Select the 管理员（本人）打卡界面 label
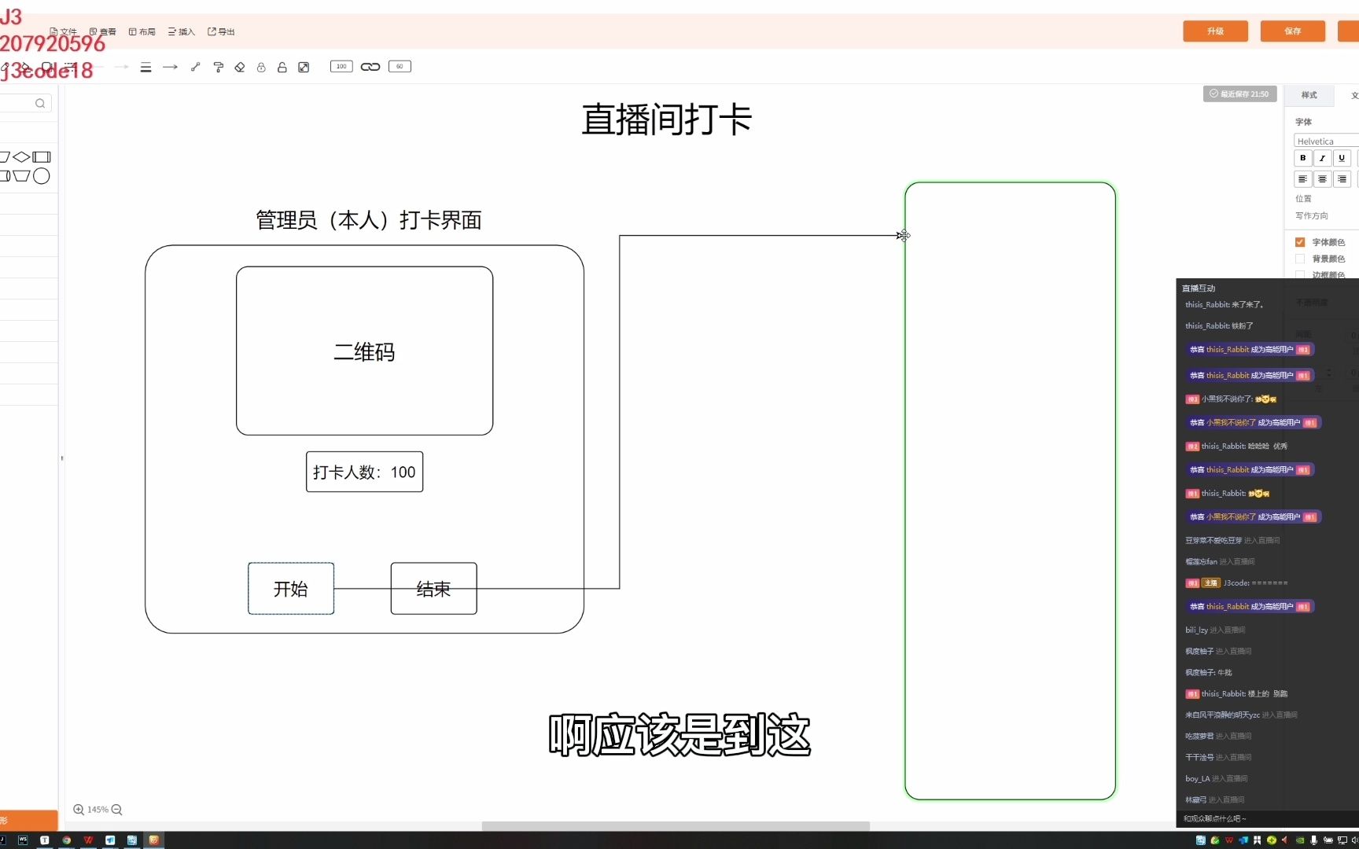Viewport: 1359px width, 849px height. click(x=368, y=220)
